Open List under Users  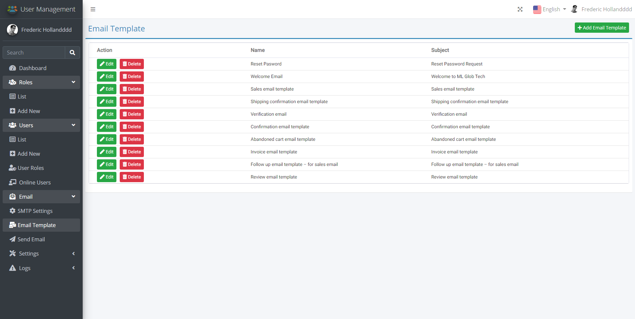point(41,140)
